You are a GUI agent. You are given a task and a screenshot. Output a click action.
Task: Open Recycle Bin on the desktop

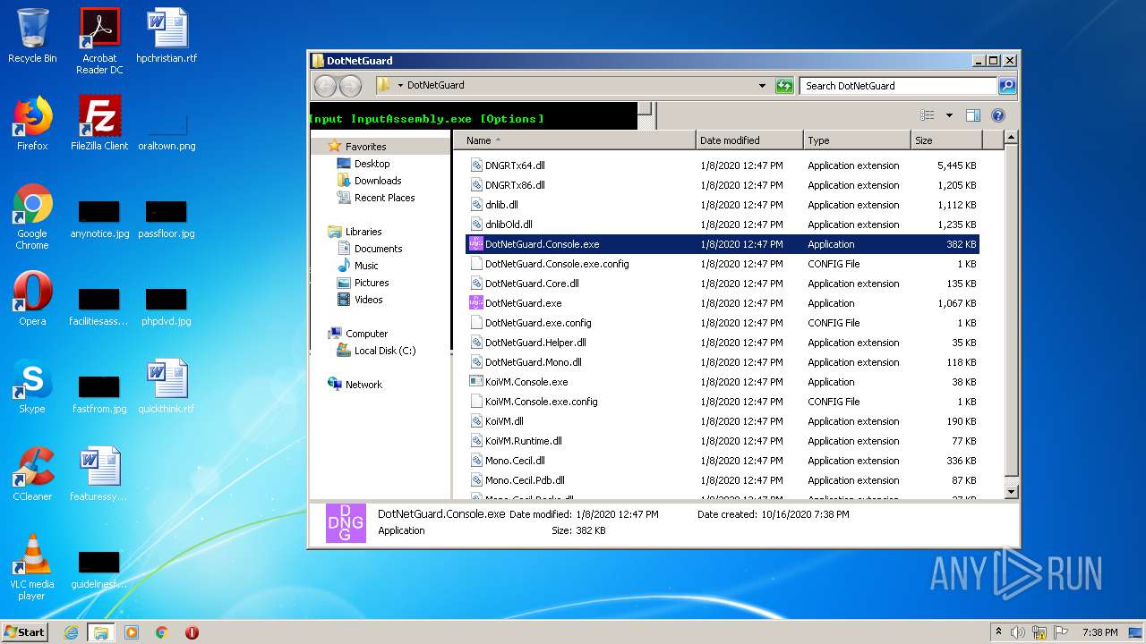click(x=32, y=36)
